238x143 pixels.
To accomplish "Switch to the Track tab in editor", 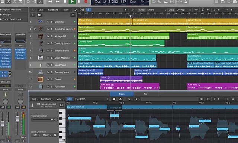I will click(x=122, y=94).
